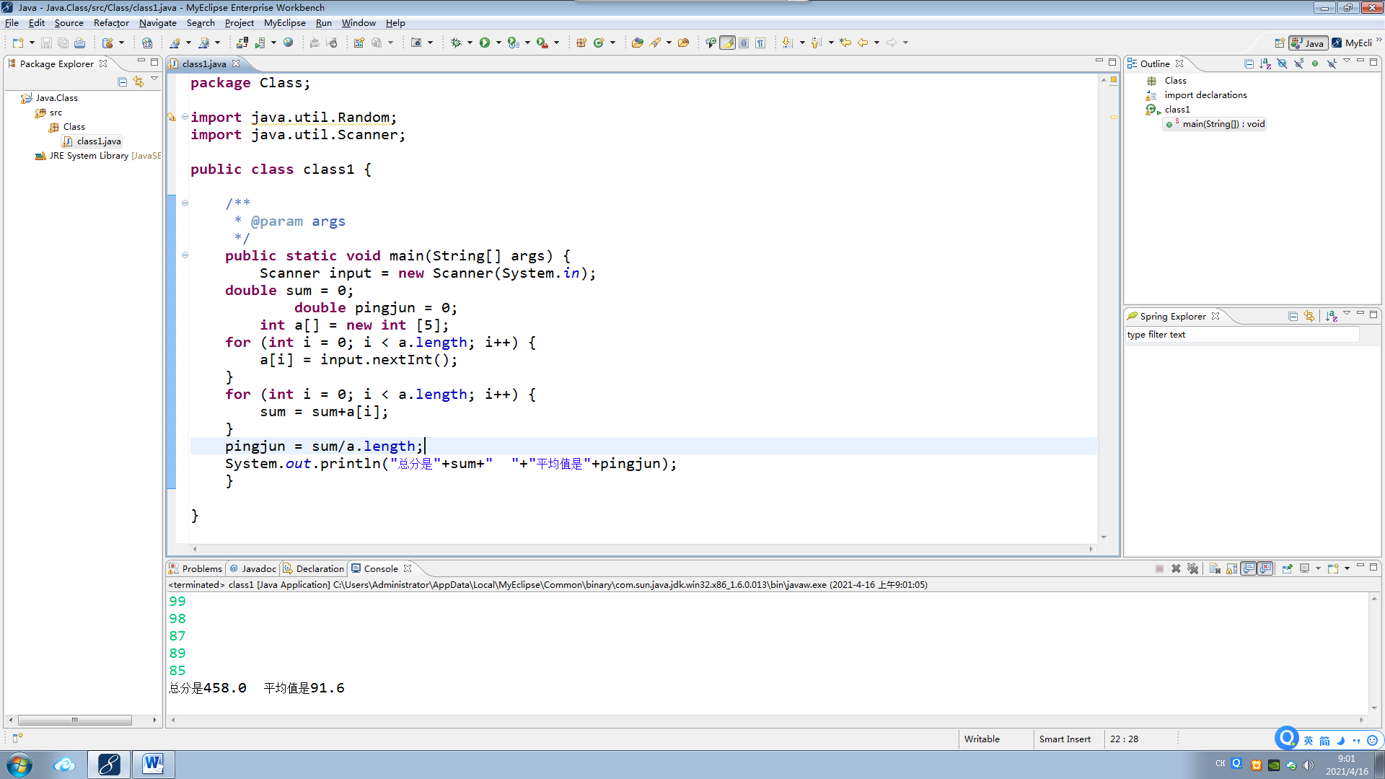Click the Sort alphabetically icon in Outline
Image resolution: width=1385 pixels, height=779 pixels.
coord(1265,64)
